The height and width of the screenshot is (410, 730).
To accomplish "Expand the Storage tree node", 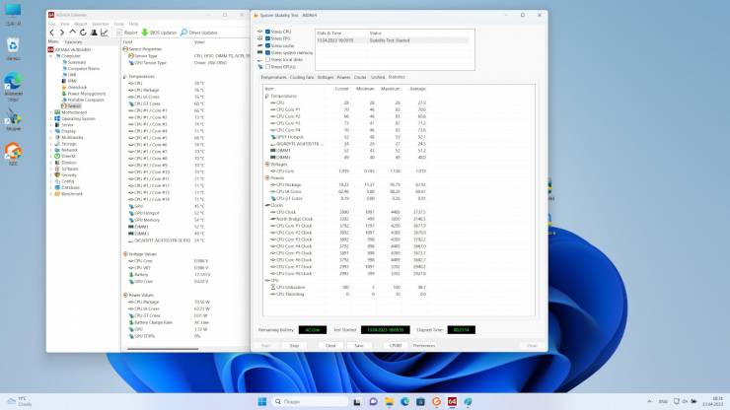I will point(50,144).
